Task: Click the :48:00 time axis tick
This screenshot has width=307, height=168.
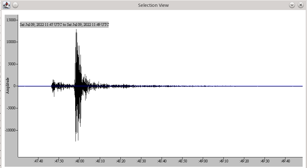Action: (x=79, y=161)
